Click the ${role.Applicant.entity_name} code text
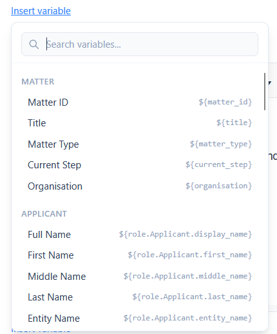The image size is (277, 334). [x=187, y=318]
